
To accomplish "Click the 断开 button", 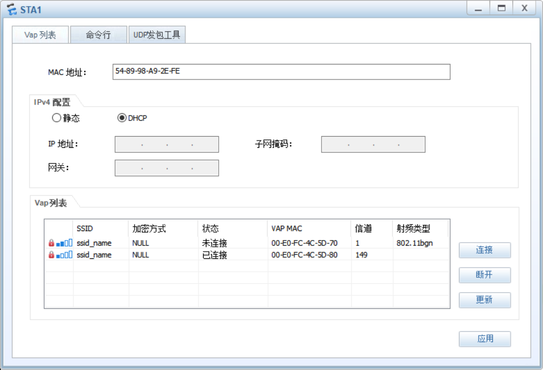I will [484, 275].
